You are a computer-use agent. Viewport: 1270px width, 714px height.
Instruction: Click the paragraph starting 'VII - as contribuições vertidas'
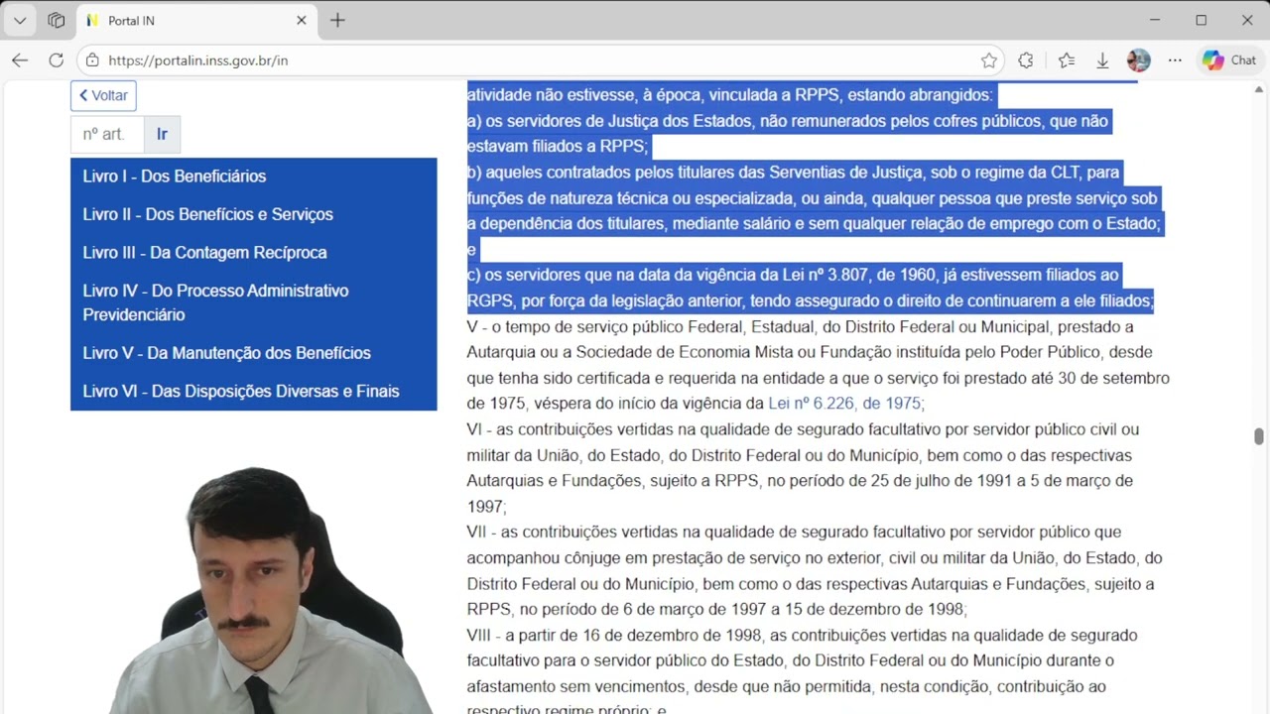click(814, 571)
